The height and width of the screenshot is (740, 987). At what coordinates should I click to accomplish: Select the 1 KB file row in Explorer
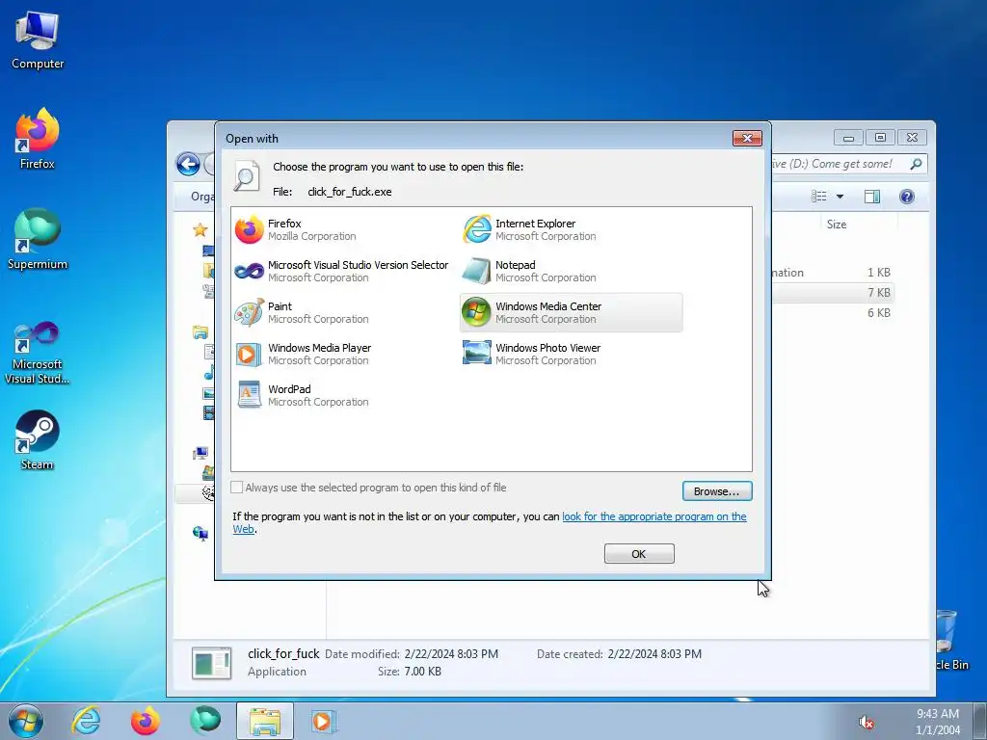(832, 273)
